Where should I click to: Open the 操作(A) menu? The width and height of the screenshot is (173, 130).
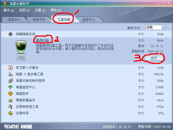click(9, 10)
